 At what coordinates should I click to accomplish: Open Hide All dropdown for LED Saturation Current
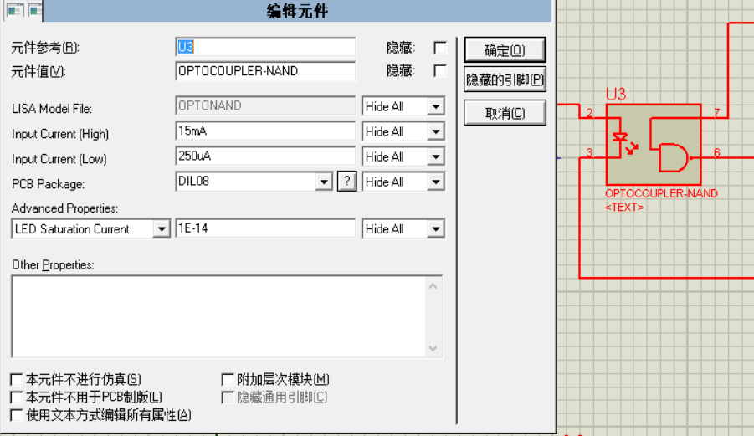pos(436,229)
